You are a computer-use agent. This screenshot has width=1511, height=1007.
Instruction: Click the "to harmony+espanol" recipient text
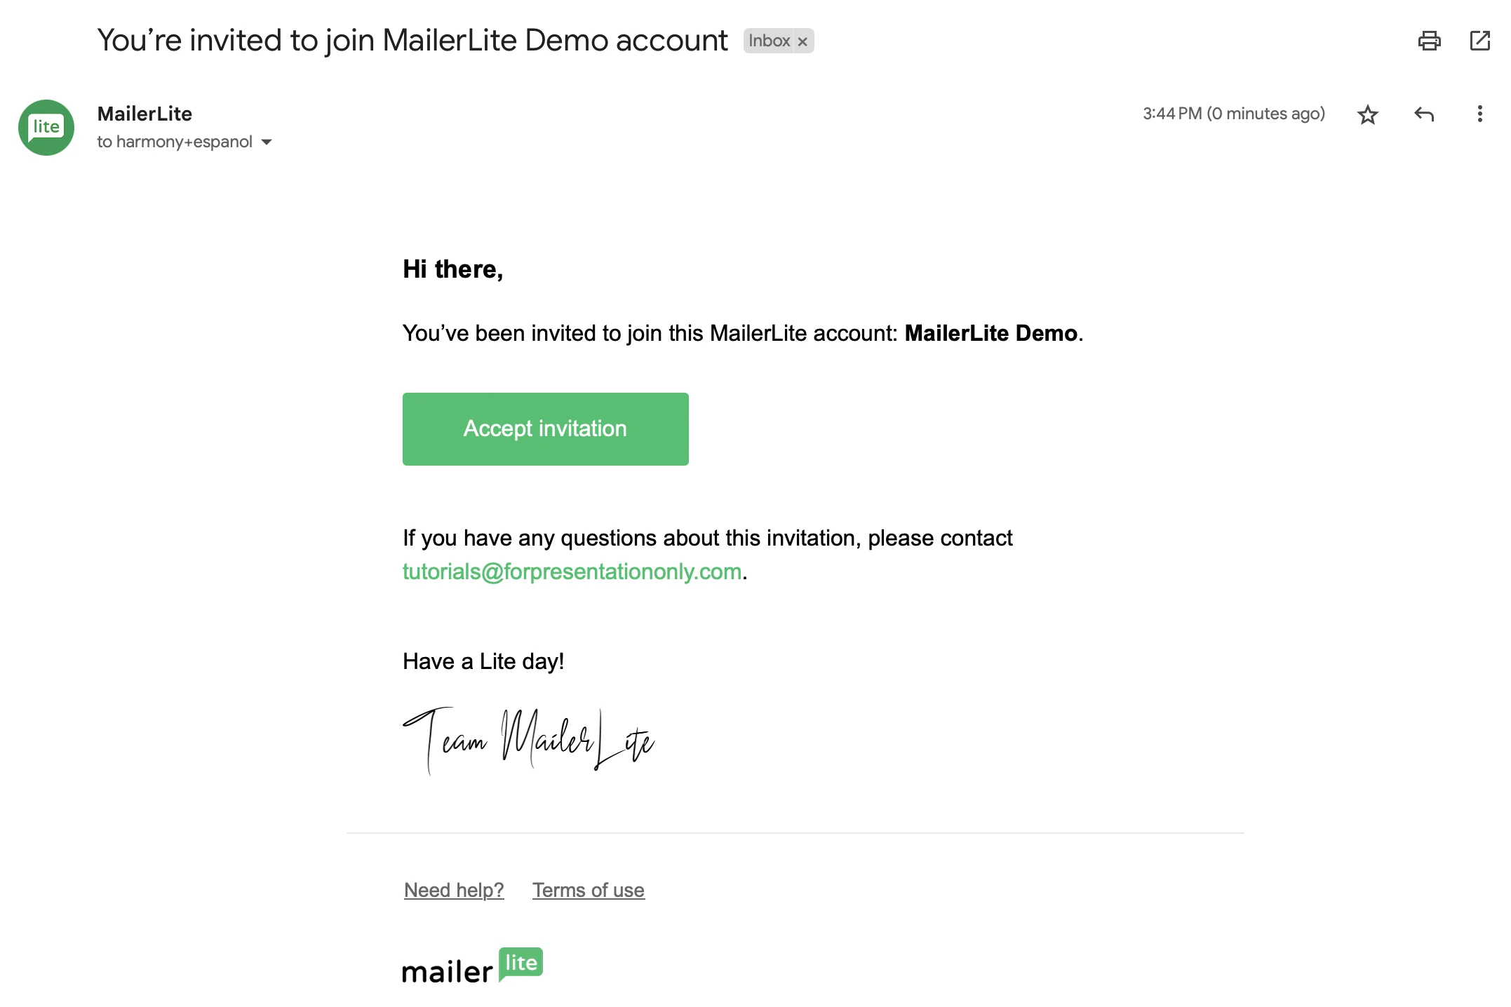point(175,142)
